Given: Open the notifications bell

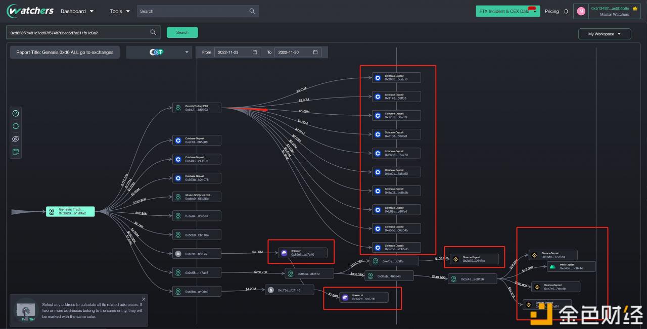Looking at the screenshot, I should pyautogui.click(x=566, y=11).
